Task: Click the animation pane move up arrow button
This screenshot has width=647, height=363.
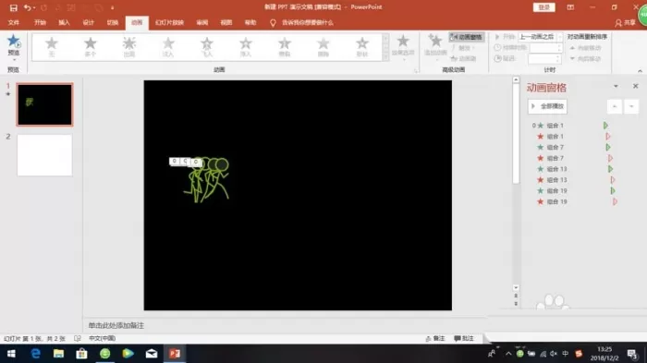Action: pyautogui.click(x=615, y=106)
